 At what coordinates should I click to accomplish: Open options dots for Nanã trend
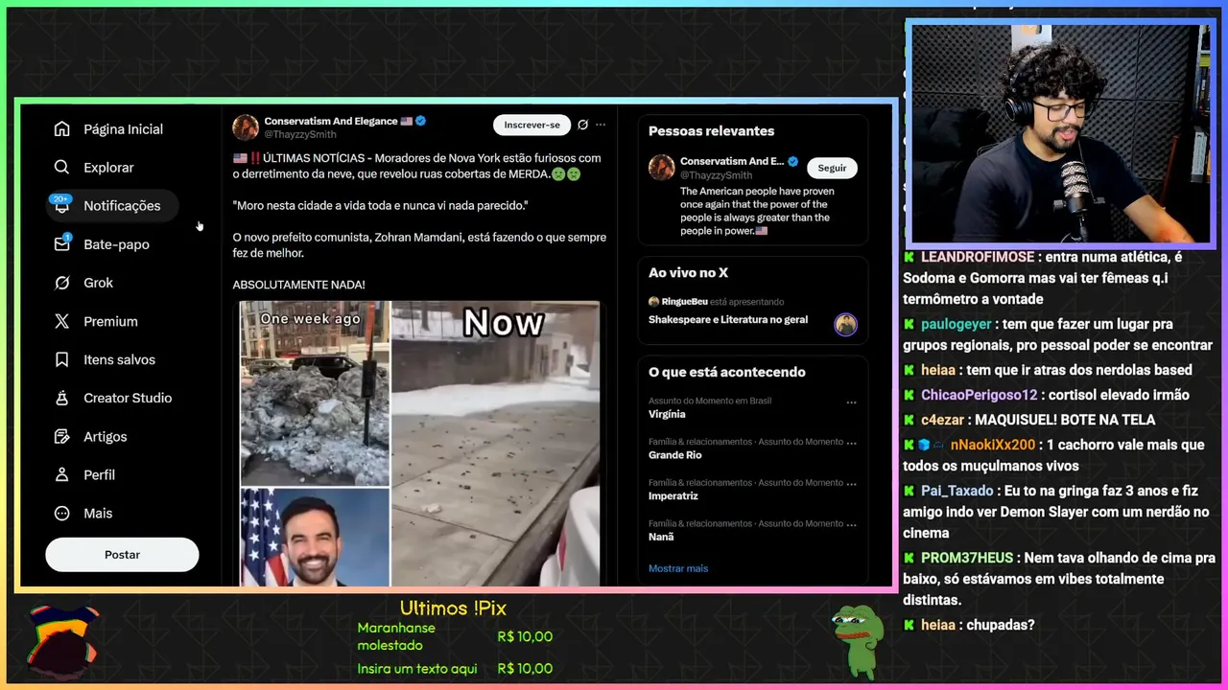point(851,524)
